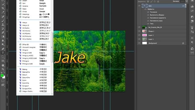This screenshot has width=195, height=110.
Task: Collapse effects list on Jake layer
Action: (186, 6)
